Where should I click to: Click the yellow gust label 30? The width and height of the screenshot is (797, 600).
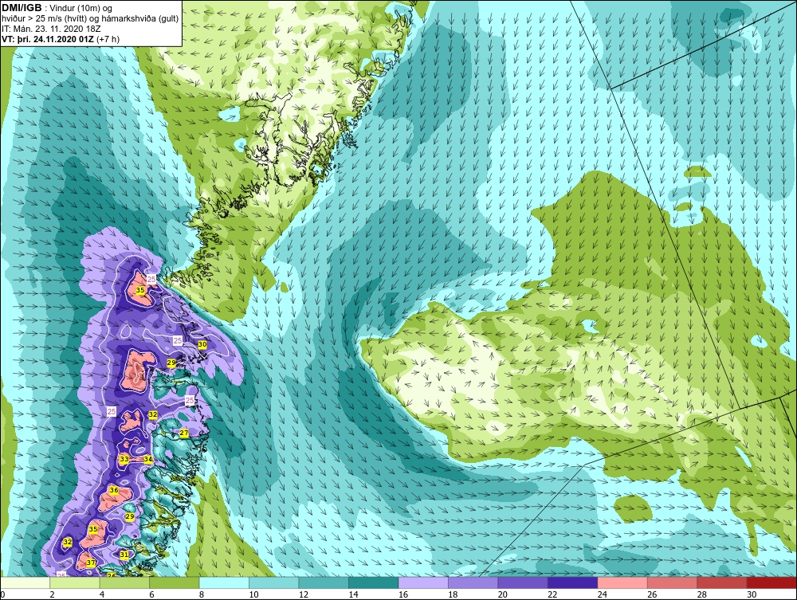202,344
